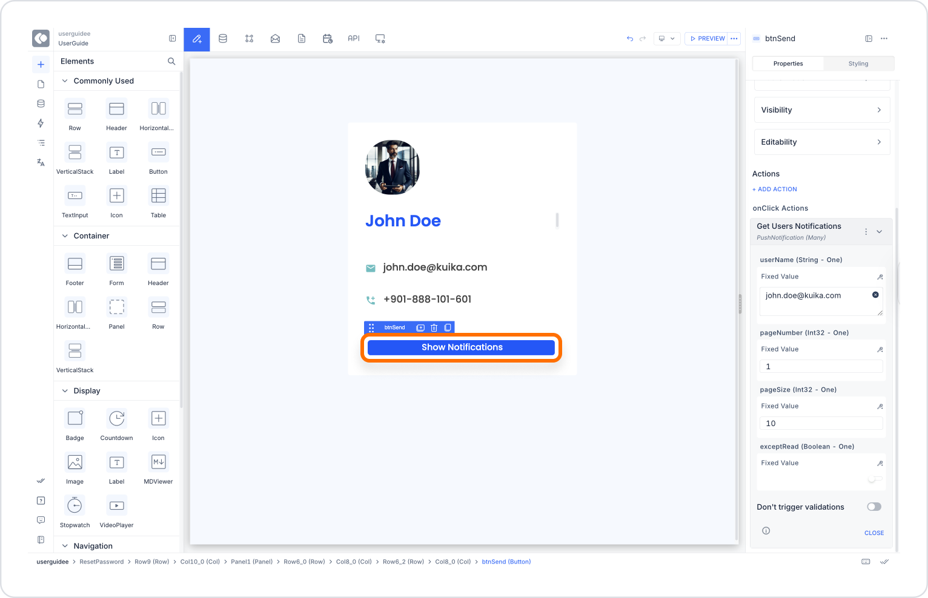Grab the btnSend drag handle dots
Screen dimensions: 928x598
click(x=371, y=327)
